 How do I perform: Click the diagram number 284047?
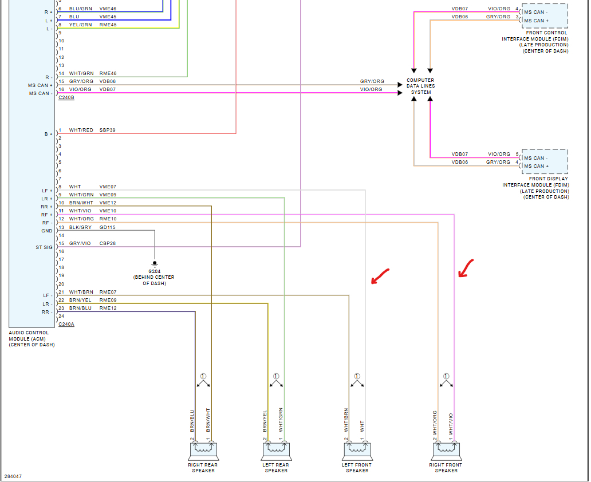point(13,476)
